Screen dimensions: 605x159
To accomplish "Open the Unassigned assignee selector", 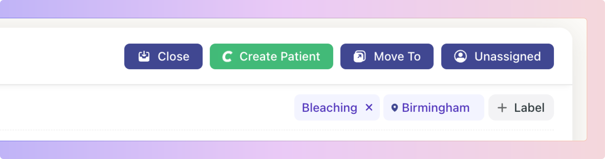I will pos(497,56).
